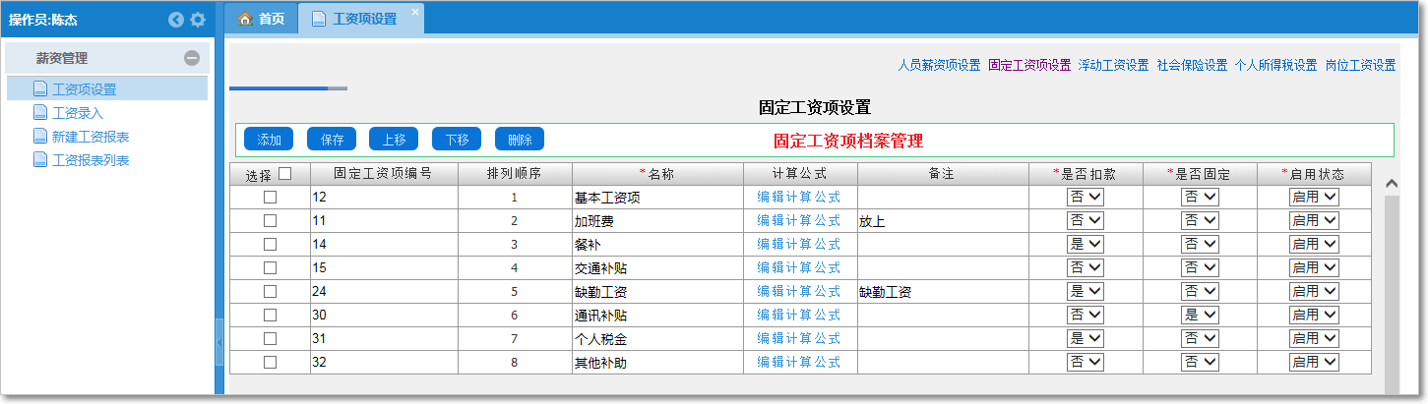
Task: Open 启用状态 dropdown for 加班费
Action: (x=1314, y=221)
